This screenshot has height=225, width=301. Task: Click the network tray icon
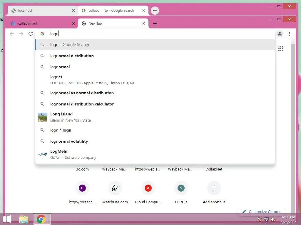[x=266, y=219]
